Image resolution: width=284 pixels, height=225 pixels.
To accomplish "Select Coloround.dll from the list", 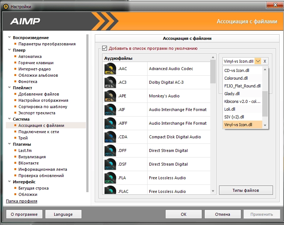I will pyautogui.click(x=243, y=78).
